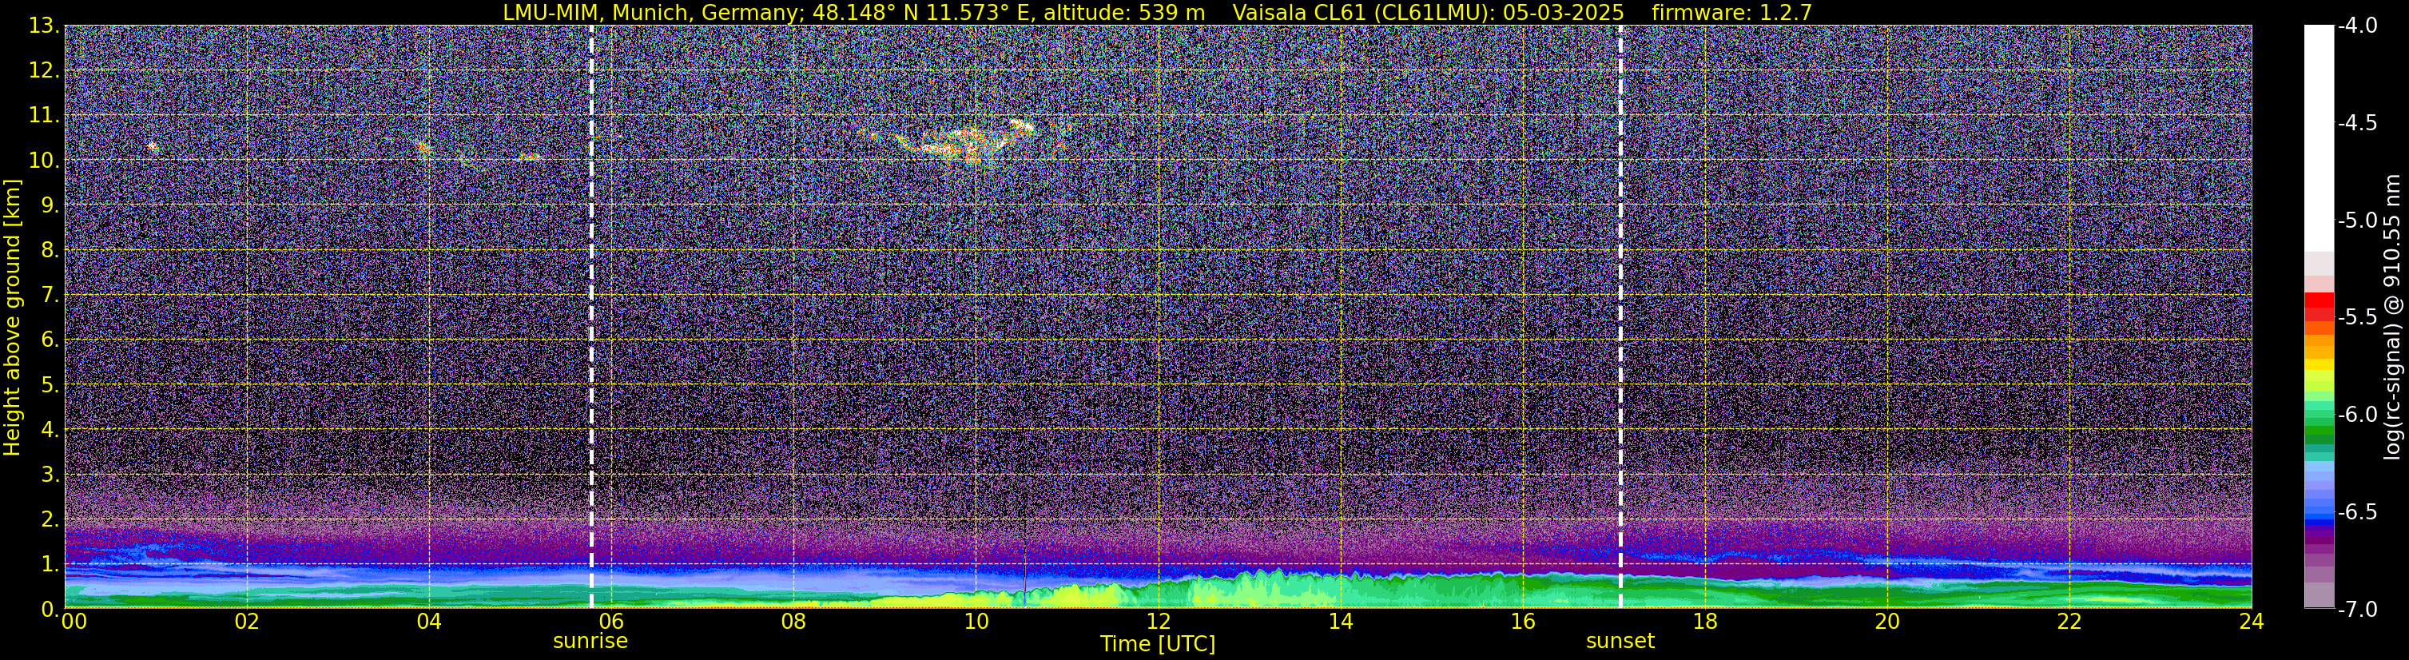The height and width of the screenshot is (660, 2409).
Task: Click the "firmware: 1.2.7" label
Action: tap(1732, 12)
